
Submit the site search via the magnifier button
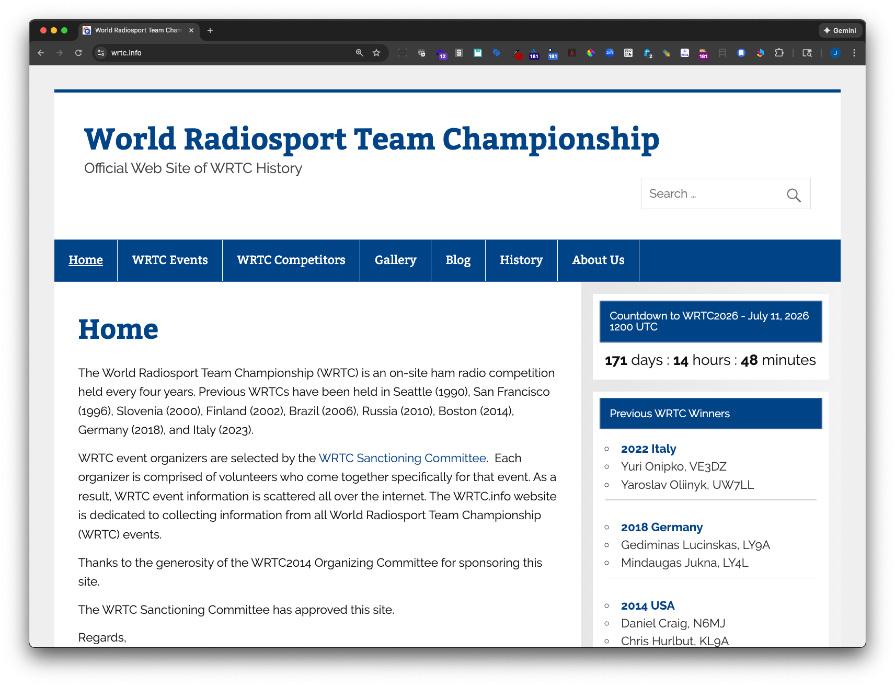[x=794, y=195]
